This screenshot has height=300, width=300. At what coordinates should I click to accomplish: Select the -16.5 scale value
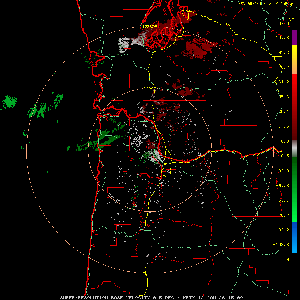point(282,156)
